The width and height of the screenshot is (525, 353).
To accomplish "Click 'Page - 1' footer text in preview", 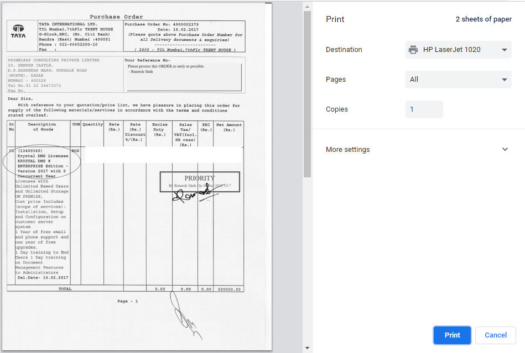I will pyautogui.click(x=128, y=301).
